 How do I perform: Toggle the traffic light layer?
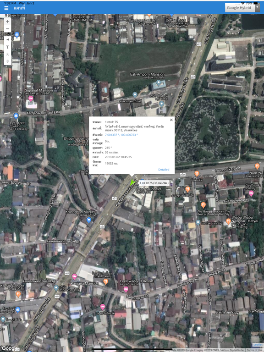click(8, 61)
